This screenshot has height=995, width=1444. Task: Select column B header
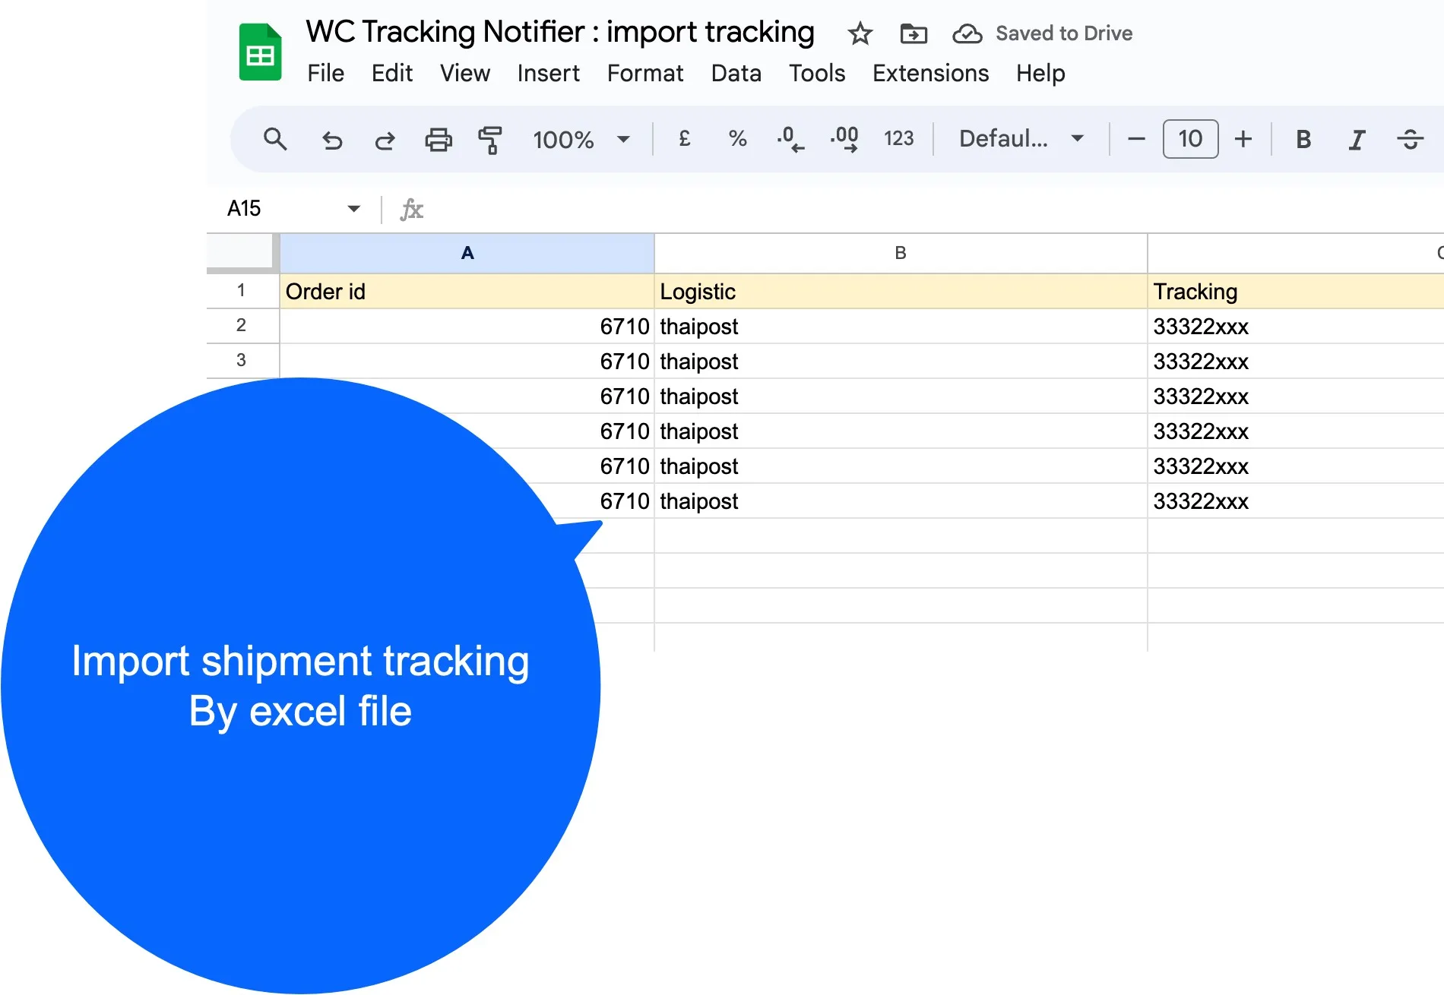(901, 254)
